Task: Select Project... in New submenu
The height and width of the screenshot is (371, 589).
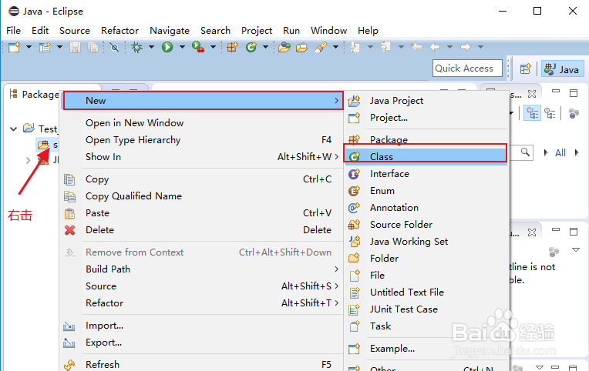Action: 427,118
